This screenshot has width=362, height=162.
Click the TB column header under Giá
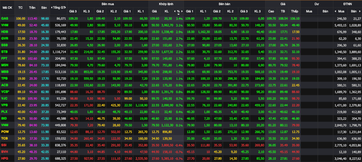[283, 11]
